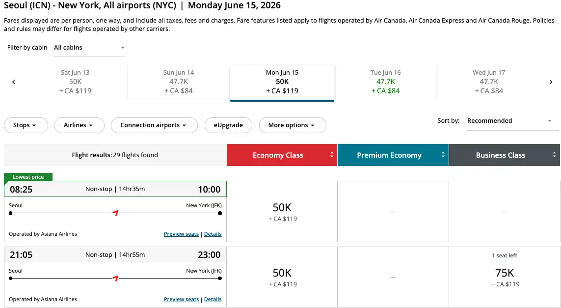Choose 75K Business Class fare
Screen dimensions: 561x308
(x=505, y=277)
